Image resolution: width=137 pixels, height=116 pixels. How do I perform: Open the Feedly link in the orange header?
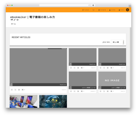click(x=121, y=10)
